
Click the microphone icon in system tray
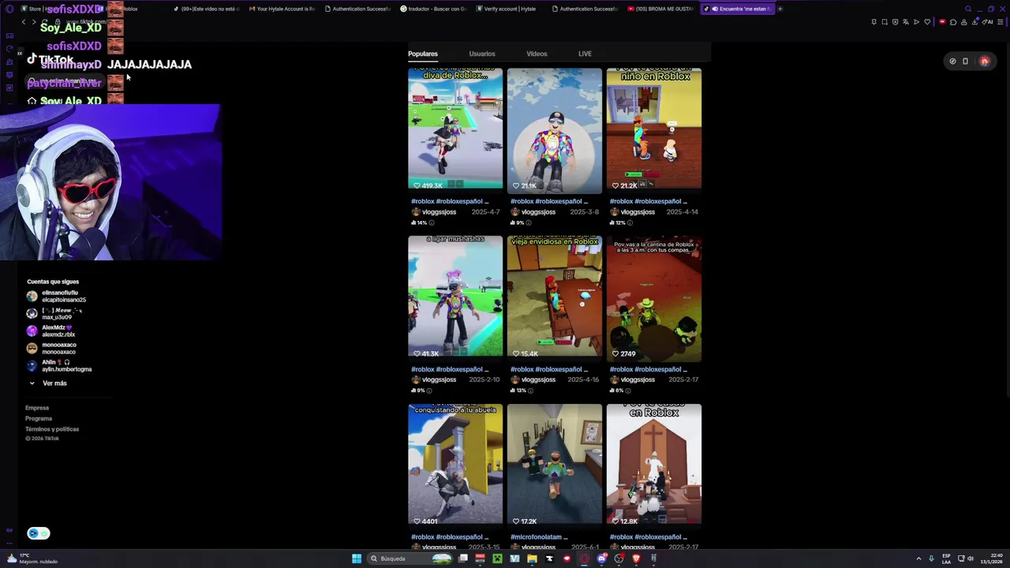coord(931,559)
